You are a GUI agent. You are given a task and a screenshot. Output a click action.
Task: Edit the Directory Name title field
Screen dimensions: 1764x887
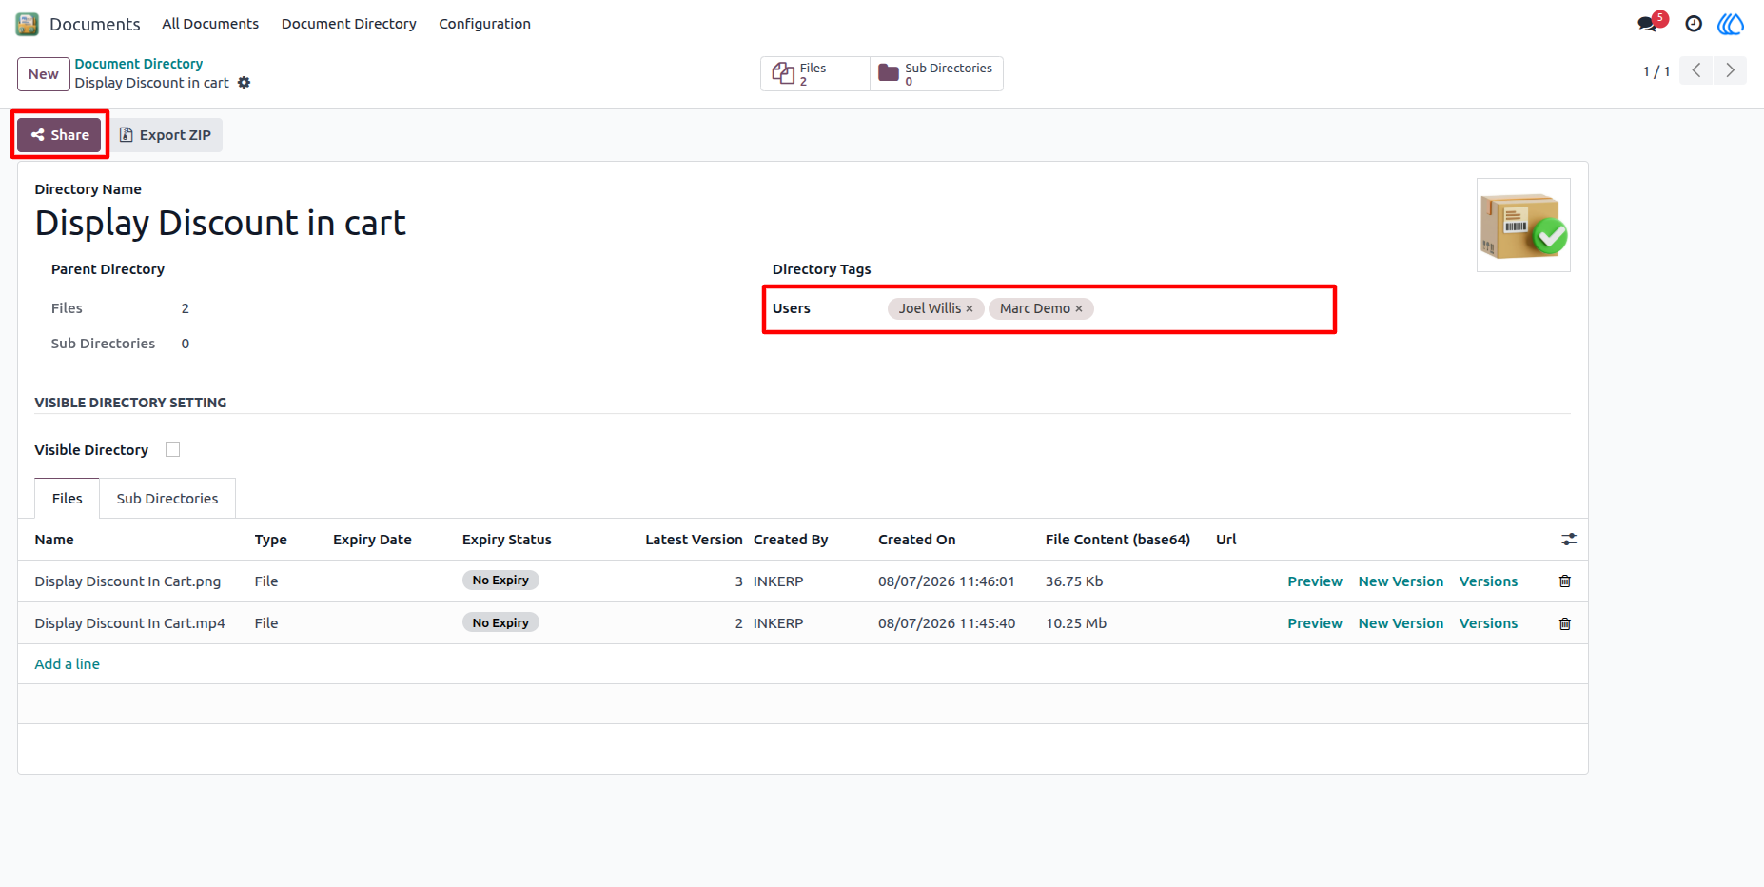[221, 223]
